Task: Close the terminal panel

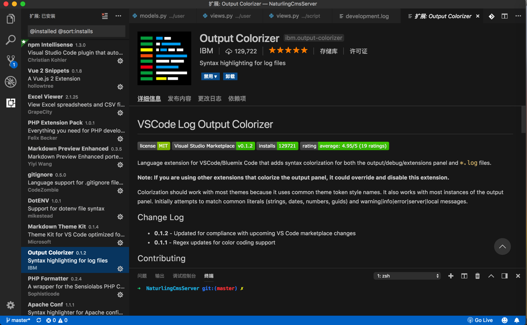Action: pyautogui.click(x=518, y=276)
